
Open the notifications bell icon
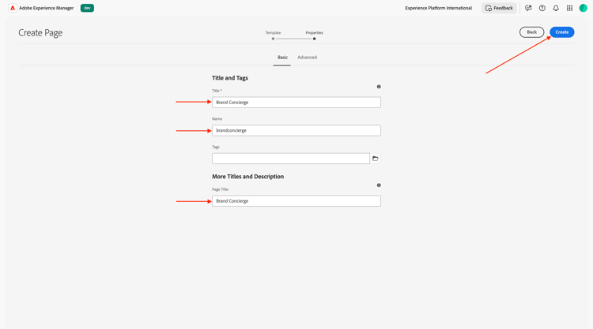[556, 8]
